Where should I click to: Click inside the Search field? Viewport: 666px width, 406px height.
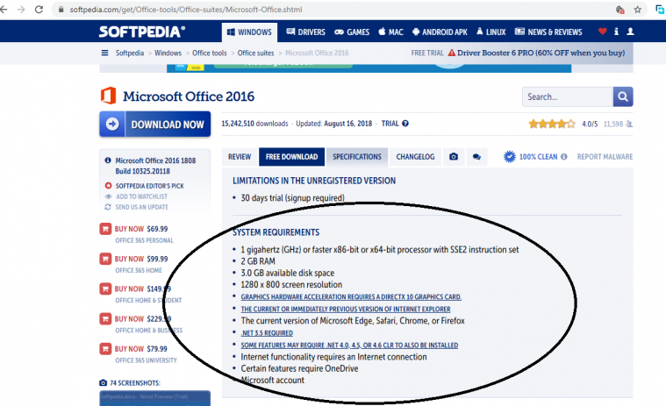click(x=568, y=96)
